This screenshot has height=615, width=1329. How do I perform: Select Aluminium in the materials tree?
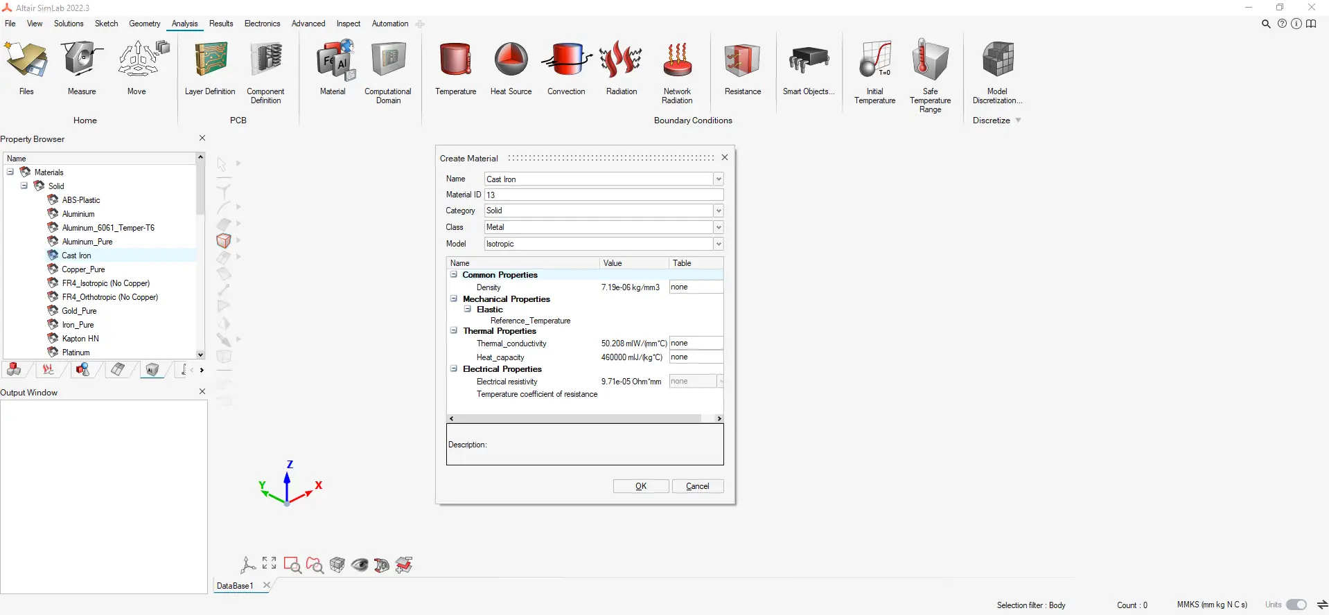click(78, 214)
